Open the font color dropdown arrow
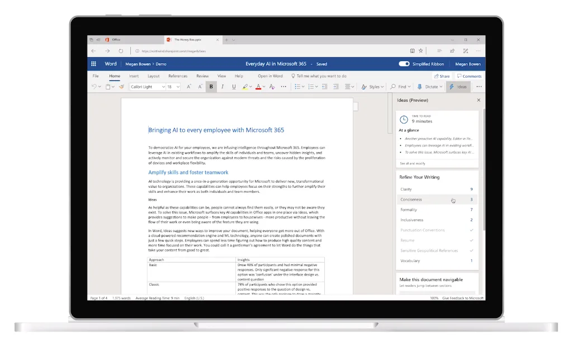This screenshot has height=346, width=572. [264, 87]
